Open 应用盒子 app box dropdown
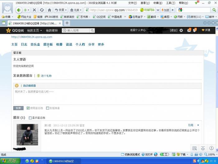Screen dimensions: 218x164 click(x=137, y=17)
